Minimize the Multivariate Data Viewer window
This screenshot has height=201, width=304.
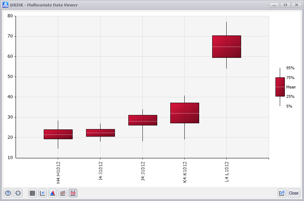click(274, 5)
